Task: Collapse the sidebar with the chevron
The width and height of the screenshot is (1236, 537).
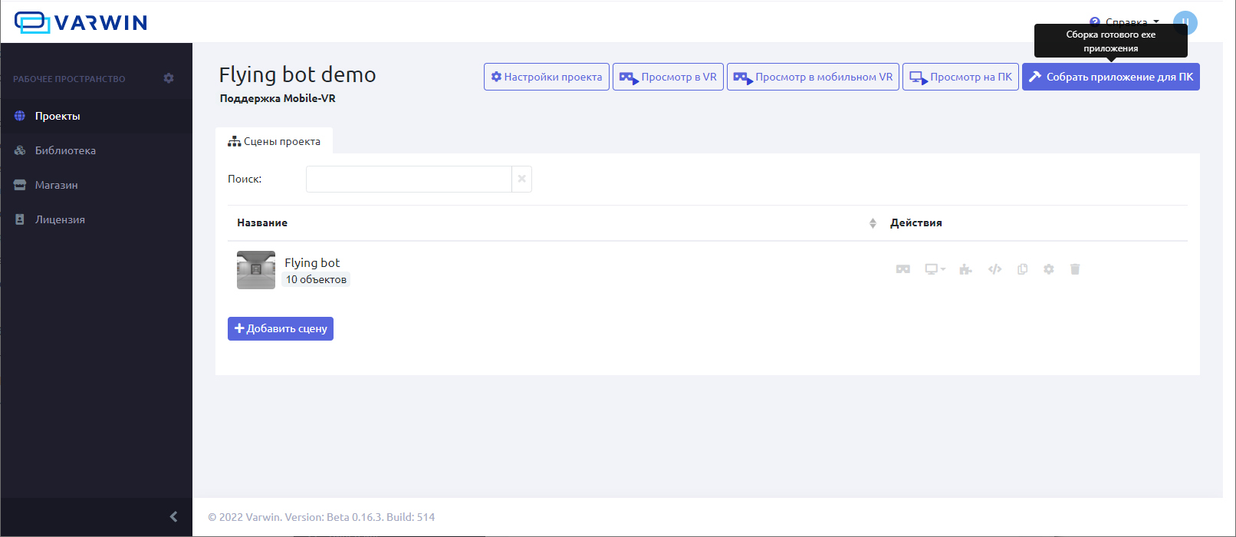Action: pos(173,517)
